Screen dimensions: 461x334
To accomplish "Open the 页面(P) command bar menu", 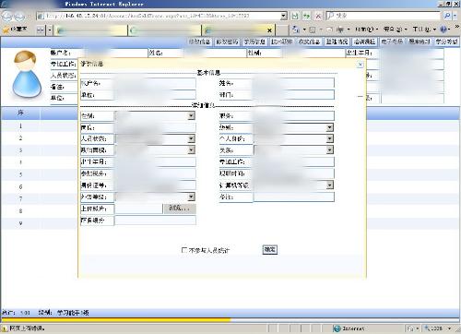I will click(x=366, y=30).
